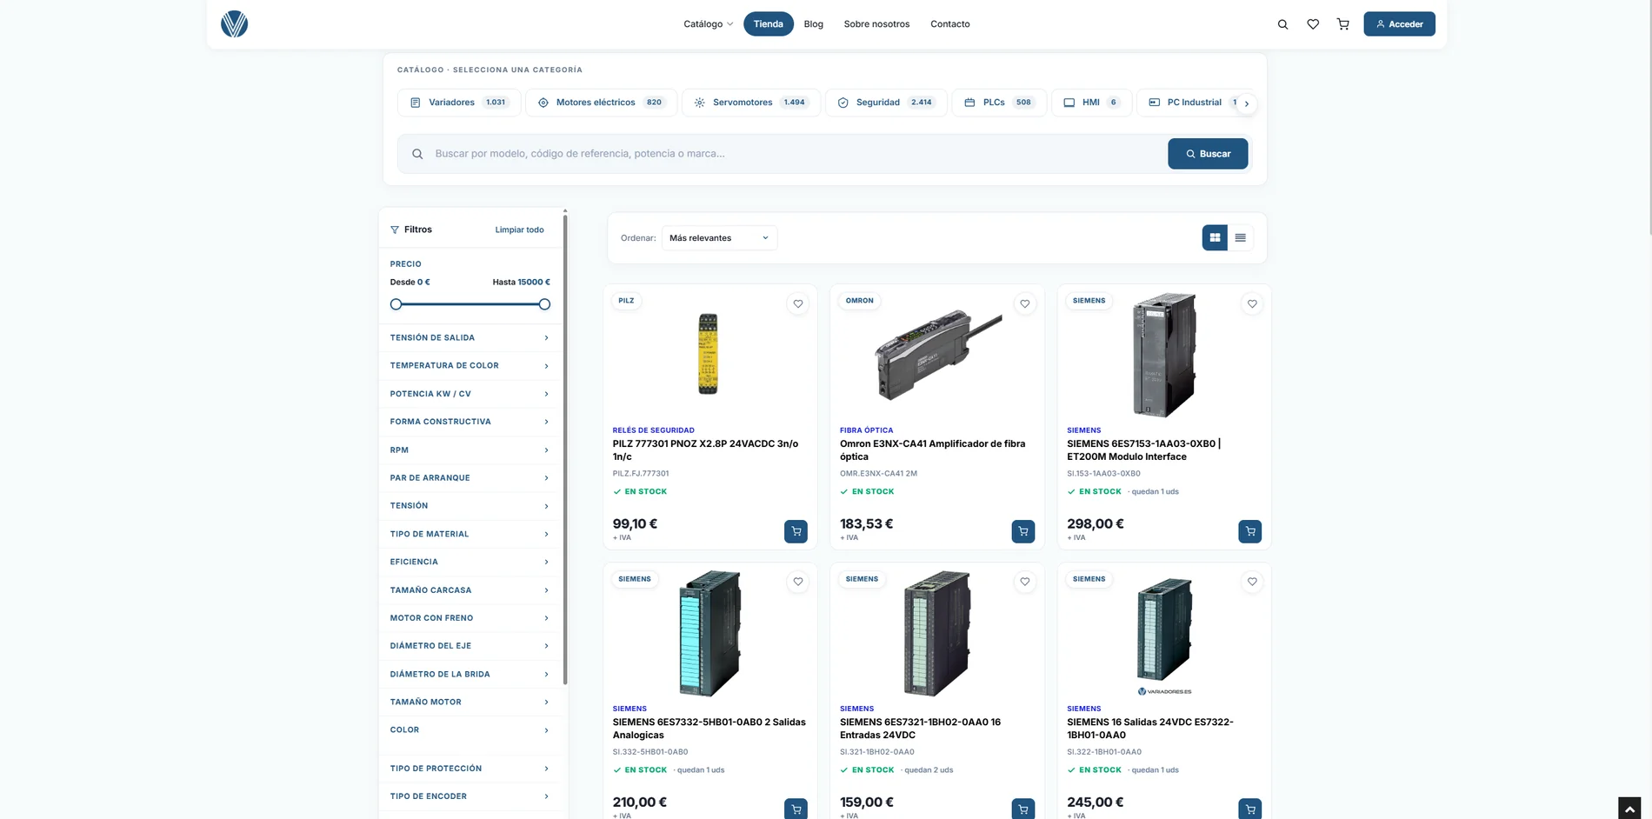Screen dimensions: 1652x819
Task: Click the Acceder login button
Action: [x=1399, y=24]
